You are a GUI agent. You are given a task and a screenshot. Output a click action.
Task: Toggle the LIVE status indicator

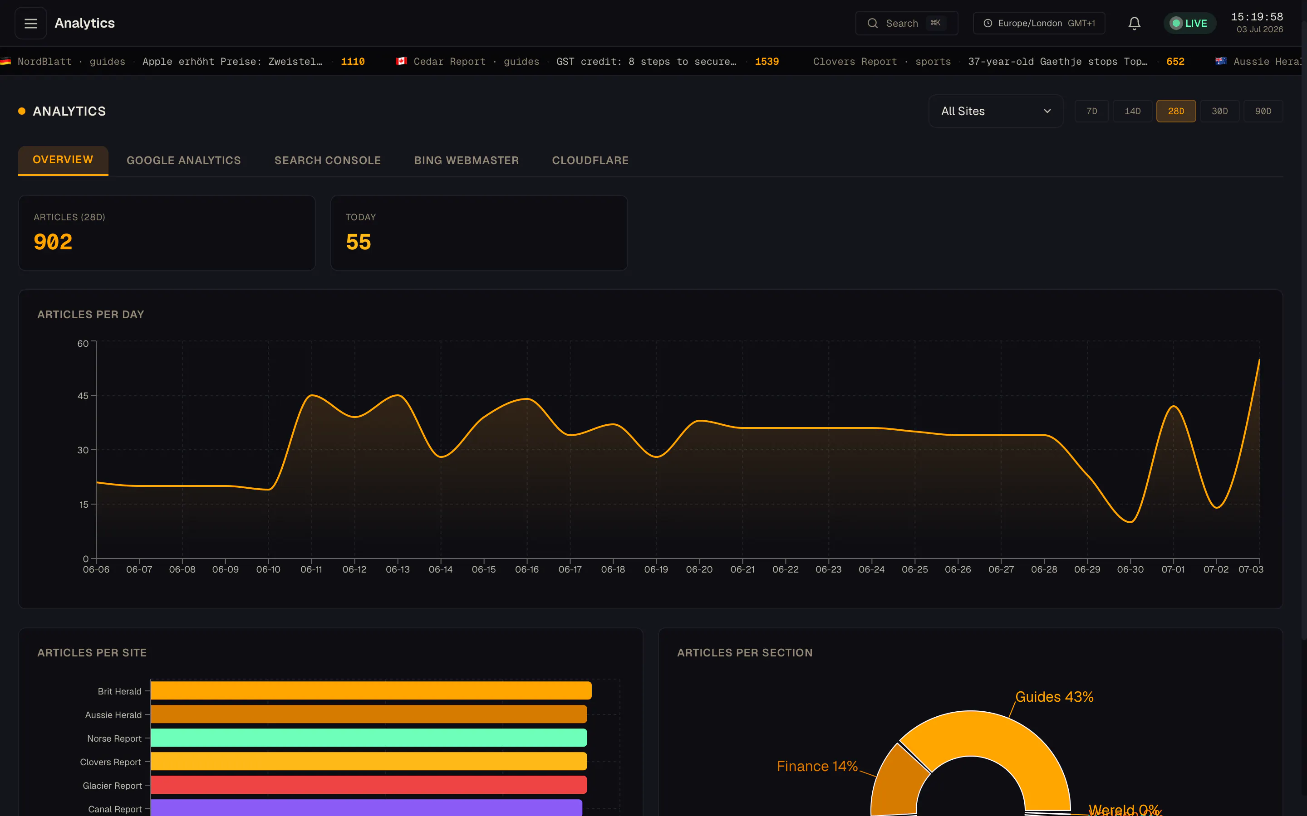coord(1189,23)
